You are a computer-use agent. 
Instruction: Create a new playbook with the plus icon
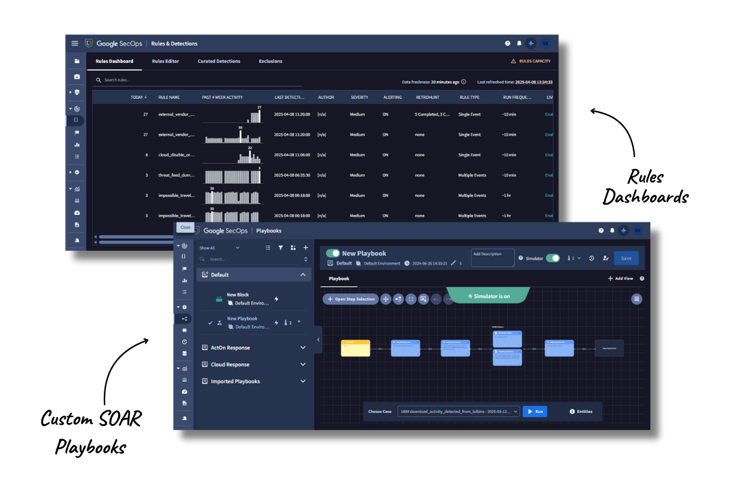pos(305,247)
